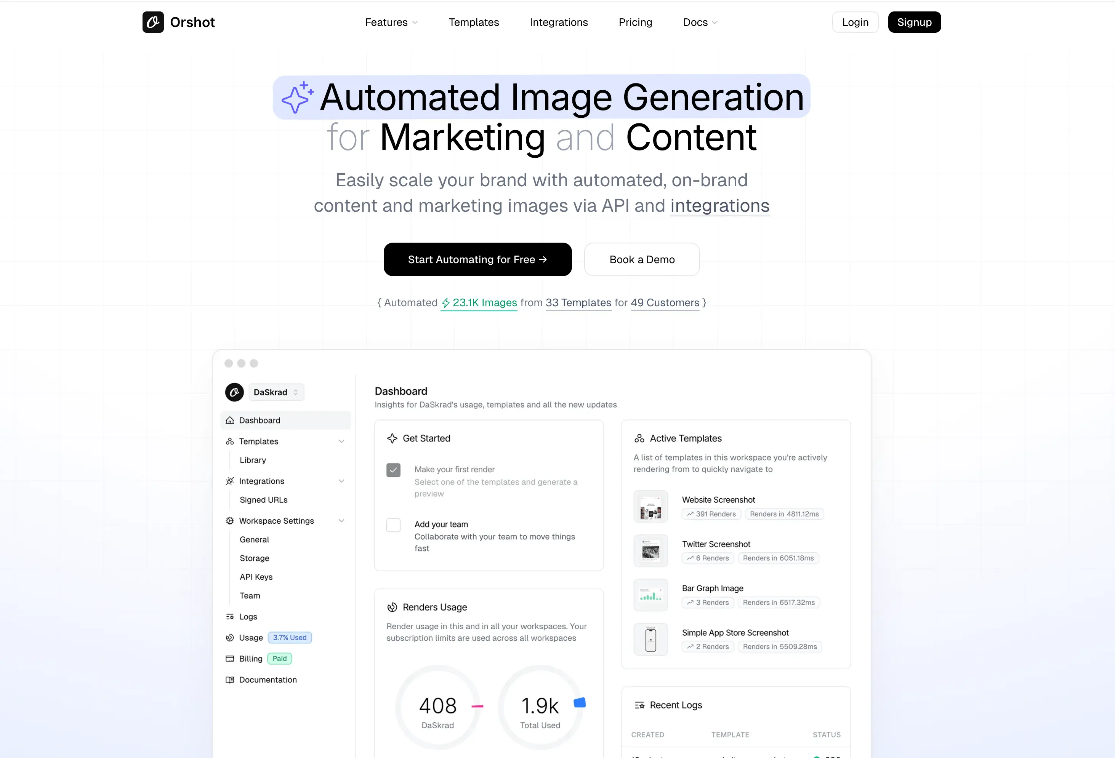Open the Docs dropdown menu

700,22
